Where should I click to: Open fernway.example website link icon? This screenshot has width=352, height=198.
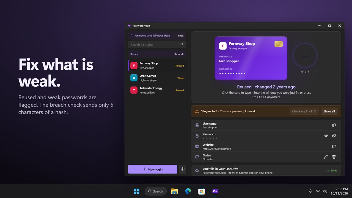click(x=334, y=146)
